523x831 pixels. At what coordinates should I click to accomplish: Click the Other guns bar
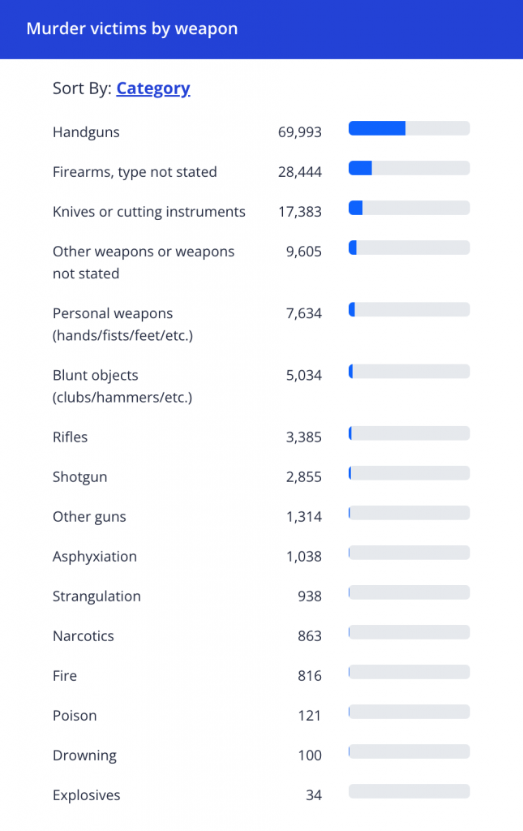coord(409,513)
